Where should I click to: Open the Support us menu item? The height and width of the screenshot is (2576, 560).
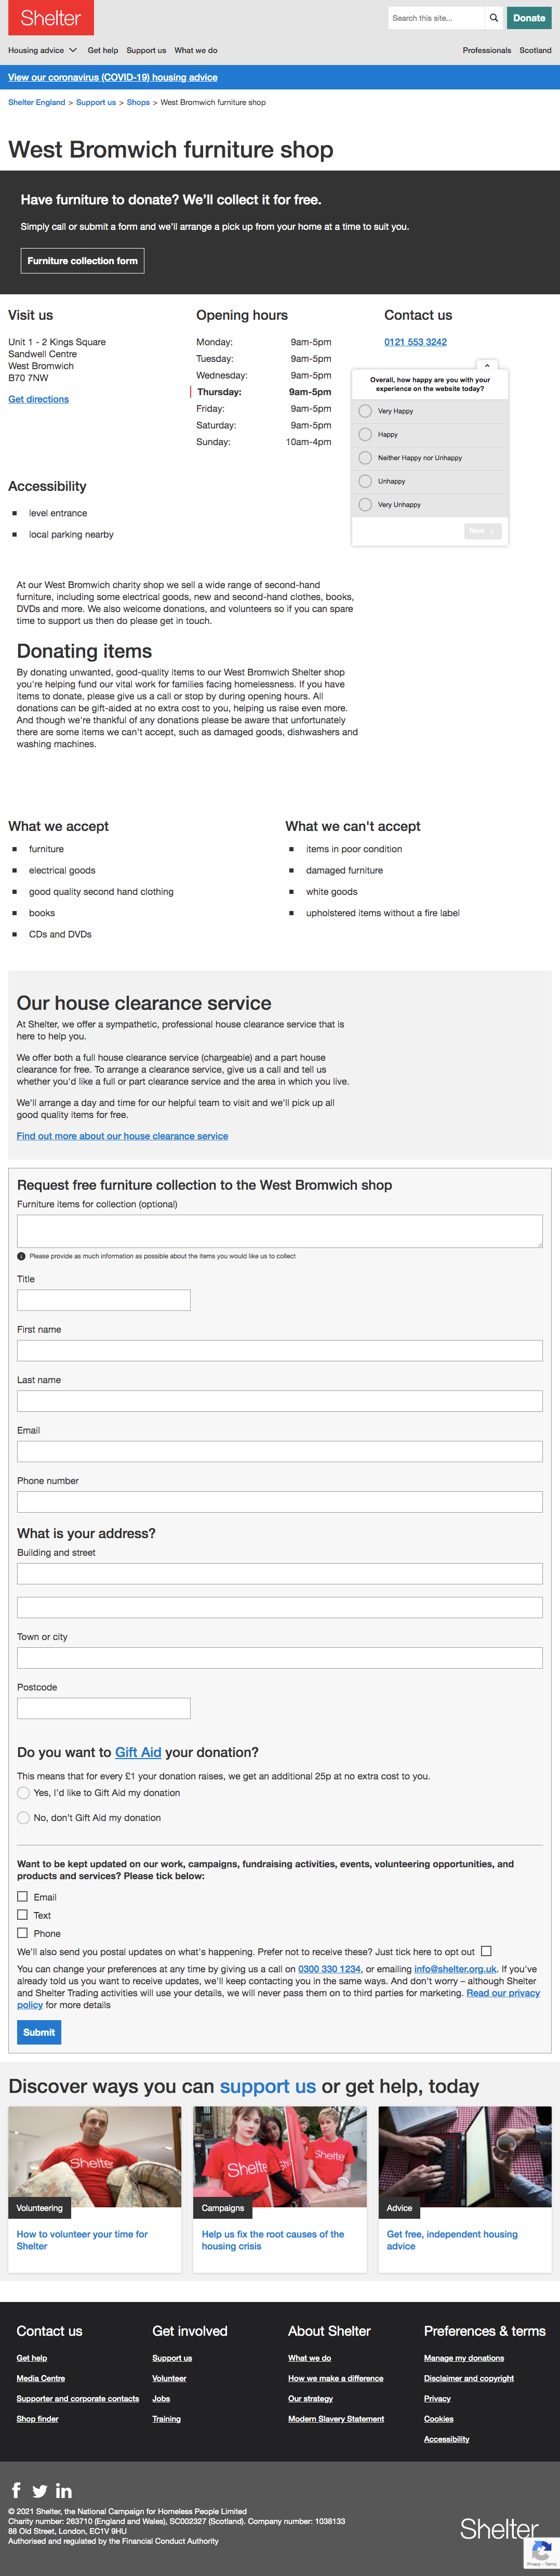click(146, 50)
